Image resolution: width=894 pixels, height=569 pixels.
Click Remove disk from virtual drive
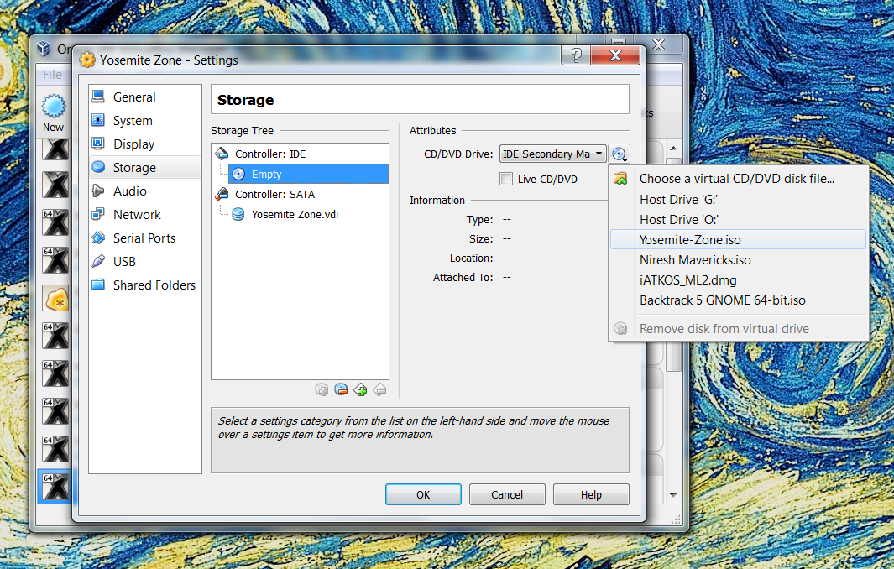(739, 328)
